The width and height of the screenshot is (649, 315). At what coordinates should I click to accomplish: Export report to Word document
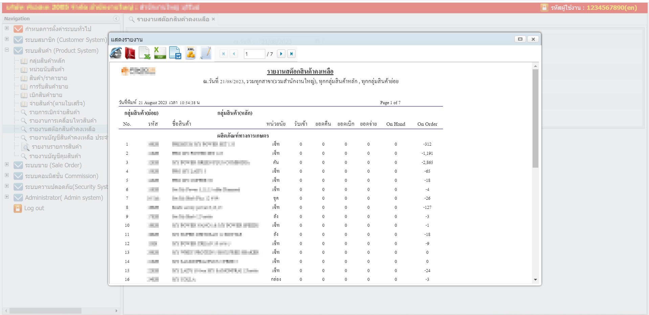175,53
